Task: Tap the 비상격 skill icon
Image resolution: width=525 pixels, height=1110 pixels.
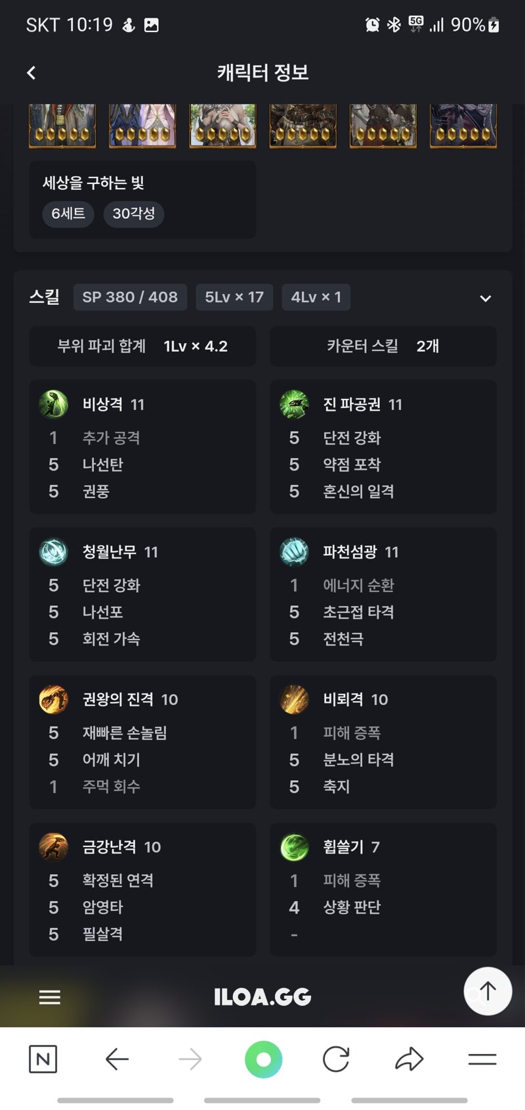Action: pos(54,404)
